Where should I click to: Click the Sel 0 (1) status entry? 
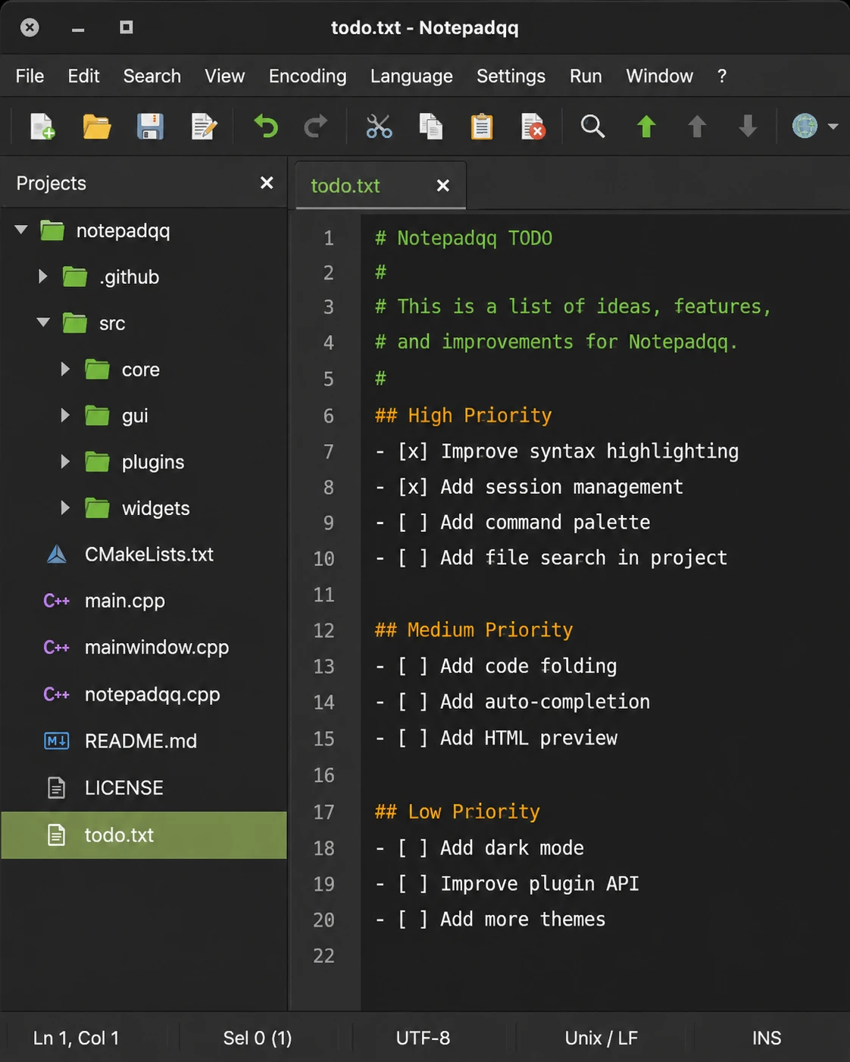[x=258, y=1038]
